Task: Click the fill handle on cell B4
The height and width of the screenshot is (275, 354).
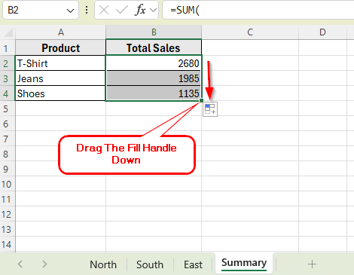Action: point(201,100)
